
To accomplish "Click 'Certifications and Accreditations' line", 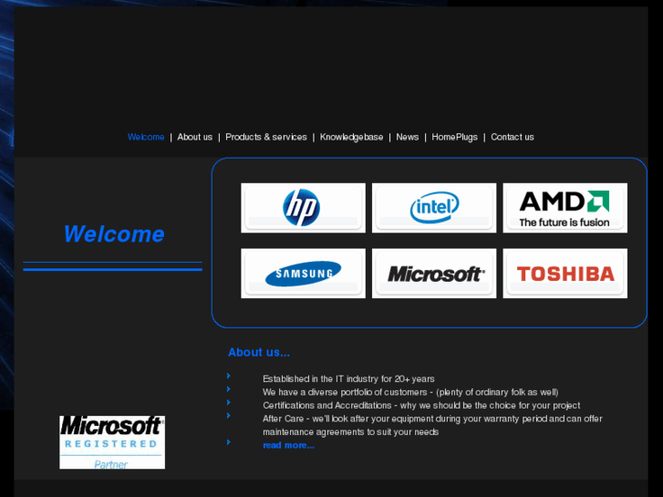I will [x=421, y=405].
